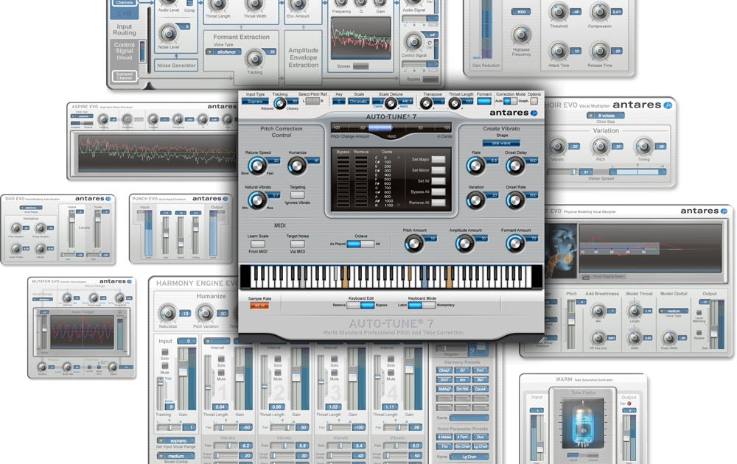
Task: Click the Transpose knob in Auto-Tune 7
Action: click(x=426, y=104)
